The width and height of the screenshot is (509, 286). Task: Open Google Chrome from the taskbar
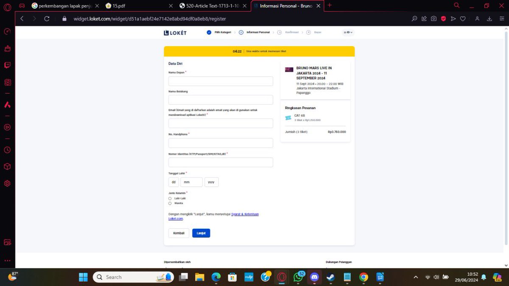point(364,277)
